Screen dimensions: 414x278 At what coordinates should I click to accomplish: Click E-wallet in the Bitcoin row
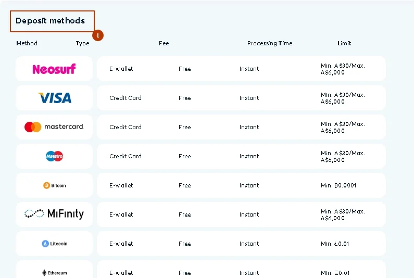(121, 185)
